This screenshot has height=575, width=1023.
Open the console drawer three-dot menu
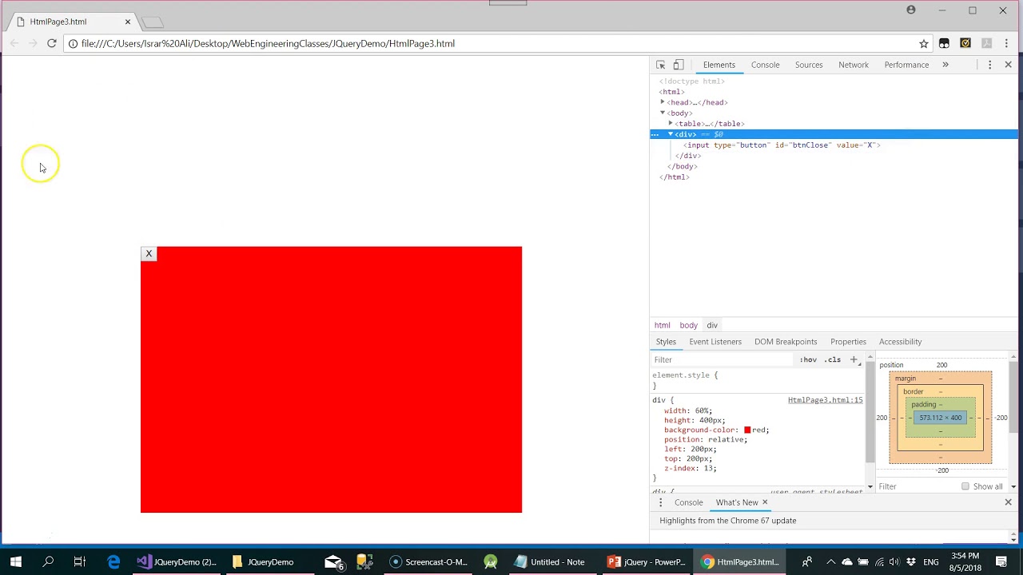pos(660,502)
